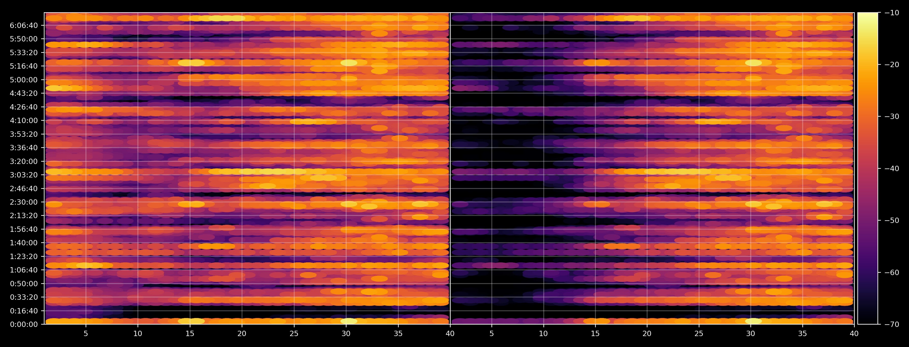The height and width of the screenshot is (347, 909).
Task: Select the −20 colorbar scale label
Action: pos(892,65)
